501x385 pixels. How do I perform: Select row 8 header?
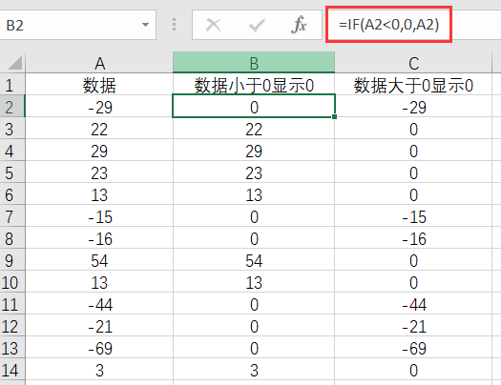[12, 237]
